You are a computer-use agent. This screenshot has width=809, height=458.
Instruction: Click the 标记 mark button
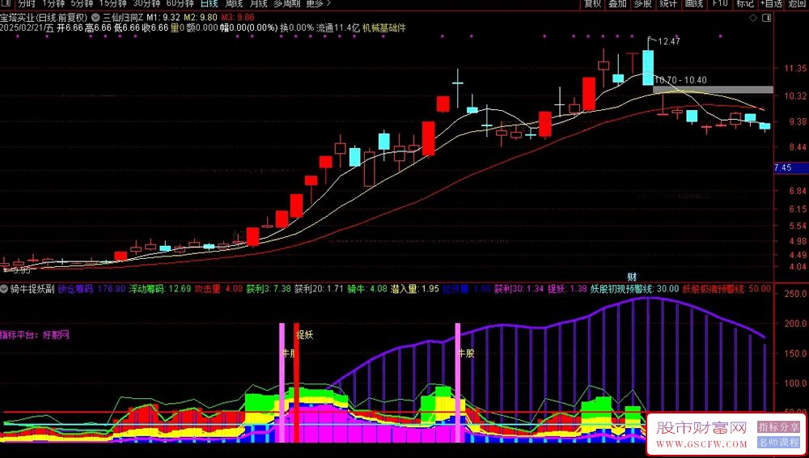point(744,3)
